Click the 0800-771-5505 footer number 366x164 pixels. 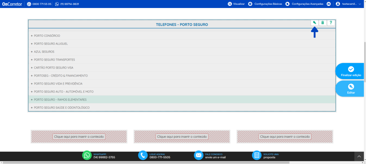160,157
